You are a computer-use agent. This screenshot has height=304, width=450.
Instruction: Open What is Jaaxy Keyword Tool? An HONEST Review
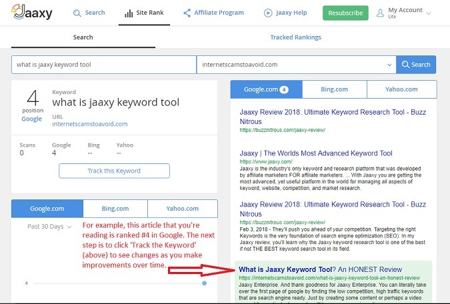pos(320,269)
